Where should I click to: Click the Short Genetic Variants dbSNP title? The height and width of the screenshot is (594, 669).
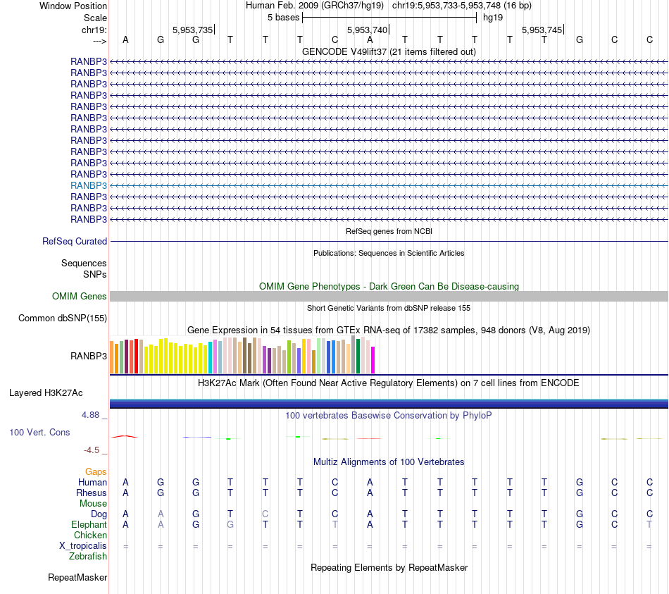click(389, 308)
